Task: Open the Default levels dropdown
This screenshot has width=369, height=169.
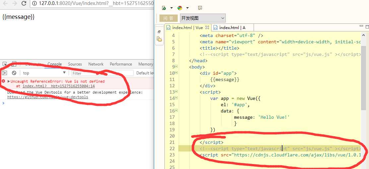Action: tap(145, 73)
